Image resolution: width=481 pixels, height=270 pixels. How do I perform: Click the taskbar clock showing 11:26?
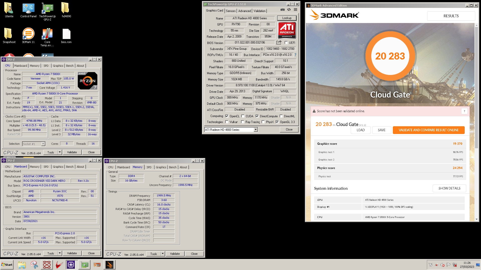point(467,265)
